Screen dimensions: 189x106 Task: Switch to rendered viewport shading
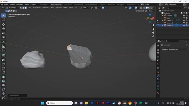tap(151, 8)
